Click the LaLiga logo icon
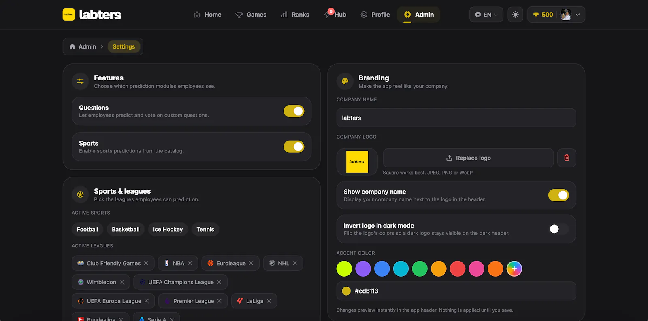Image resolution: width=648 pixels, height=321 pixels. pyautogui.click(x=240, y=301)
